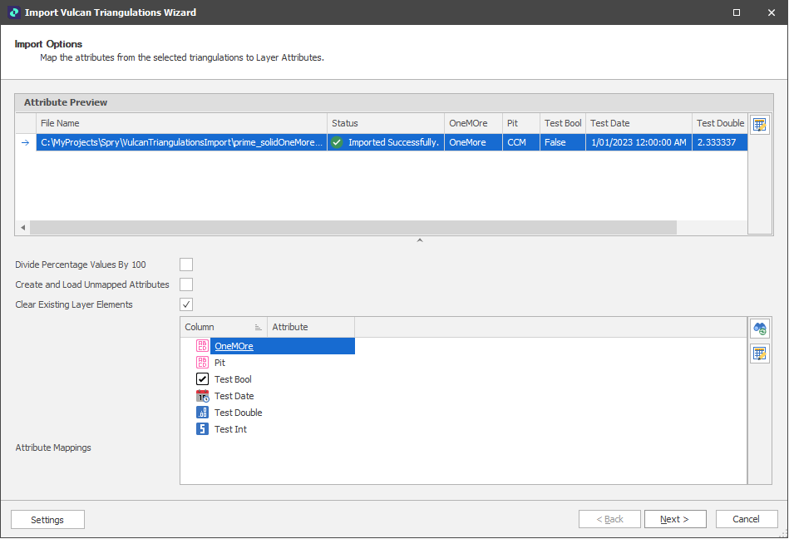Click the green success check icon in Status cell

[338, 142]
